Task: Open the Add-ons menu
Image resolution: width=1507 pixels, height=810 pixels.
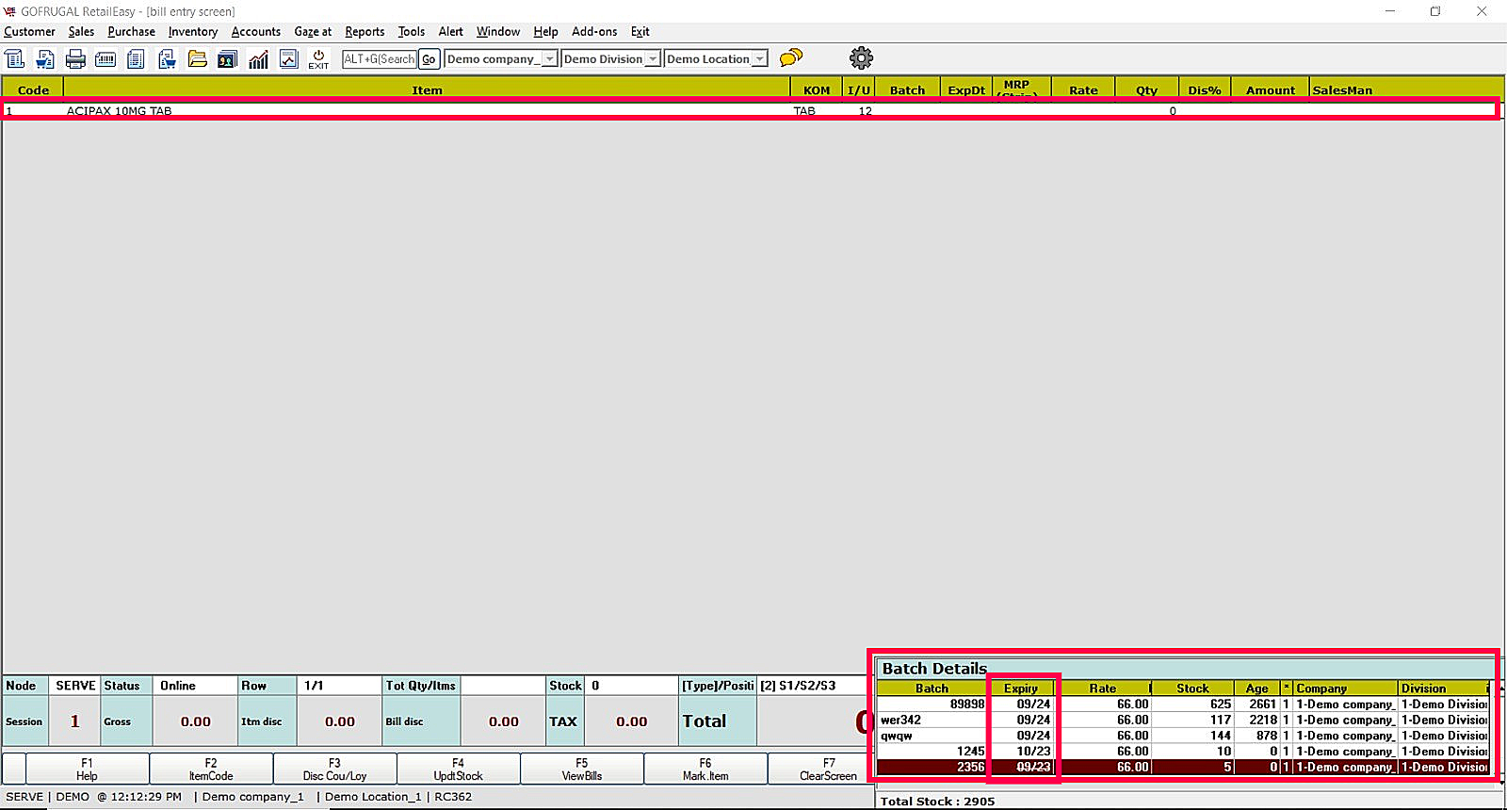Action: (x=594, y=31)
